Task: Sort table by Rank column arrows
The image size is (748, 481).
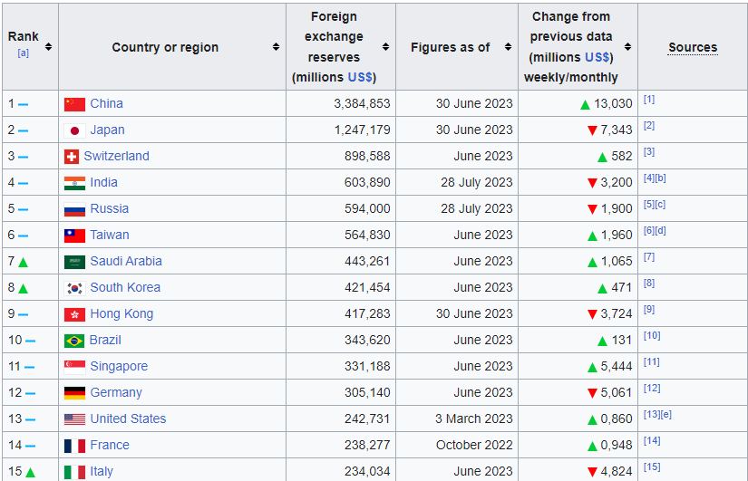Action: point(48,47)
